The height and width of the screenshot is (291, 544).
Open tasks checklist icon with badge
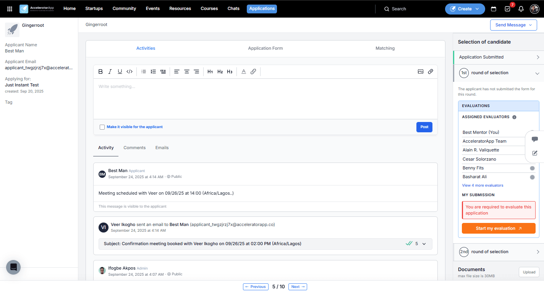(507, 9)
